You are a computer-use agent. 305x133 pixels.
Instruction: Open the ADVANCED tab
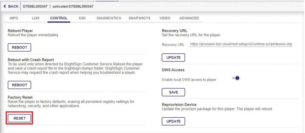pyautogui.click(x=189, y=18)
